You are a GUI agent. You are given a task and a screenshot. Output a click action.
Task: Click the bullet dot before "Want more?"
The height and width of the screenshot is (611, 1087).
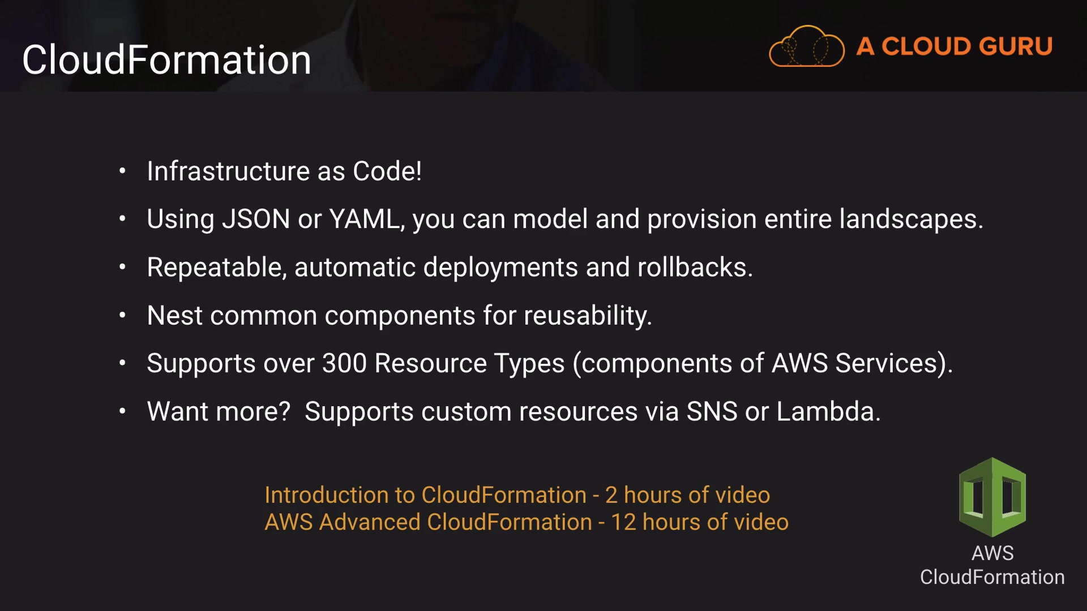pyautogui.click(x=122, y=411)
